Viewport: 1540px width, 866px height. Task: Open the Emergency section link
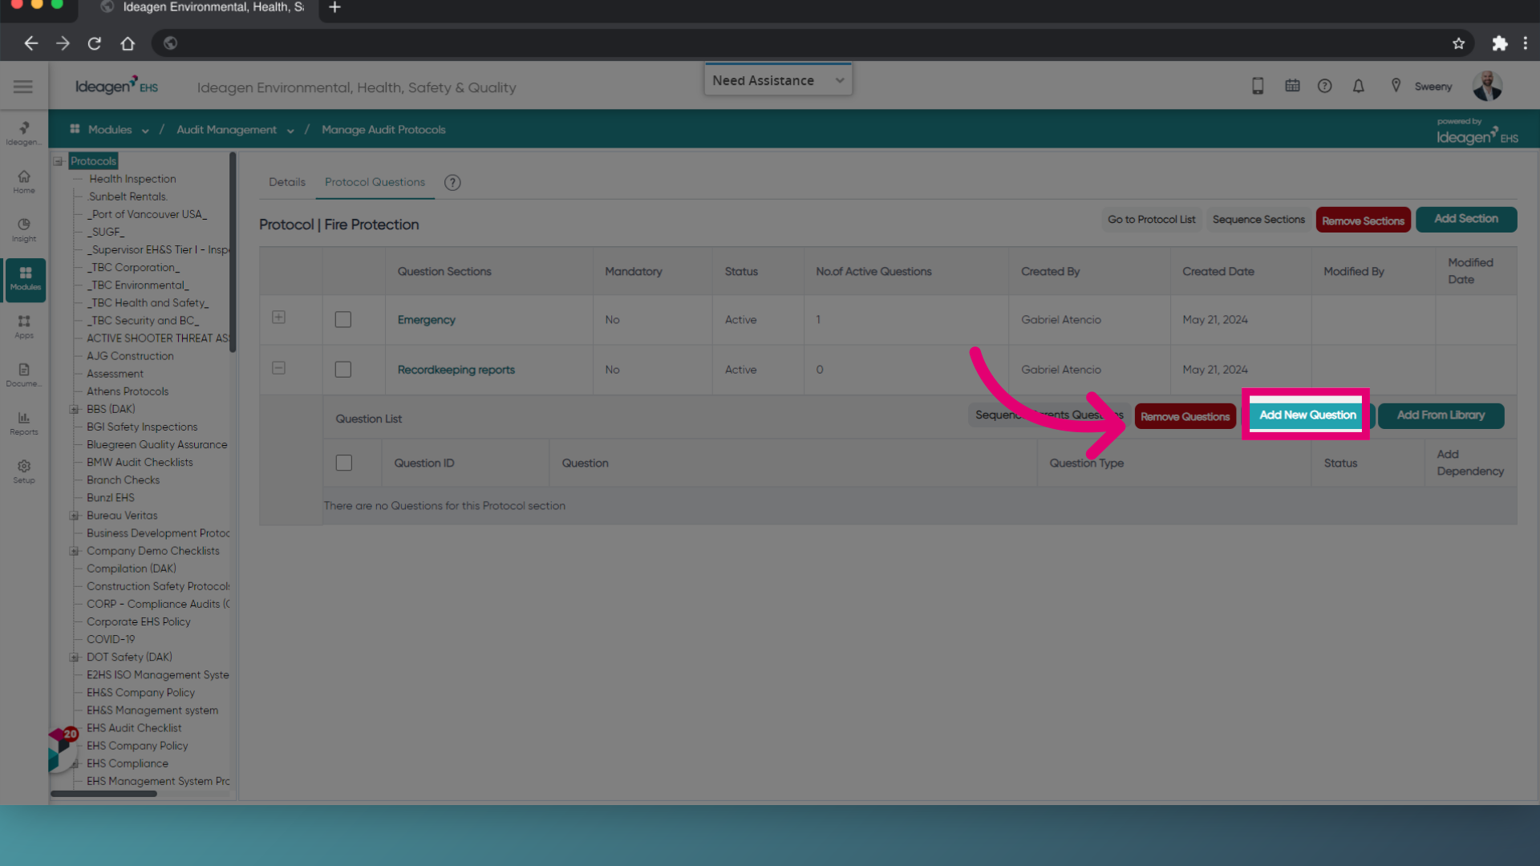coord(426,320)
